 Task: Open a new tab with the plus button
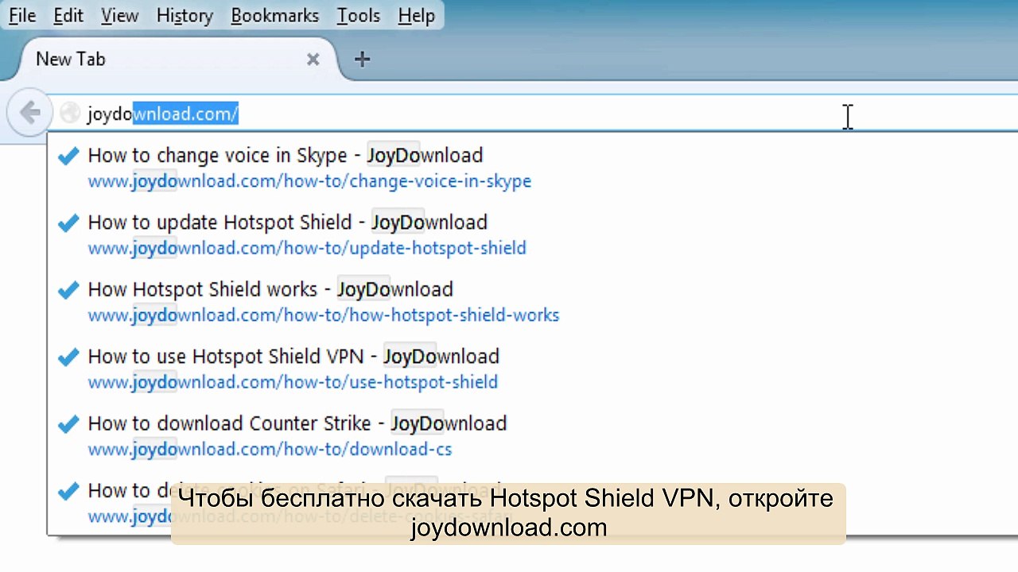point(362,60)
